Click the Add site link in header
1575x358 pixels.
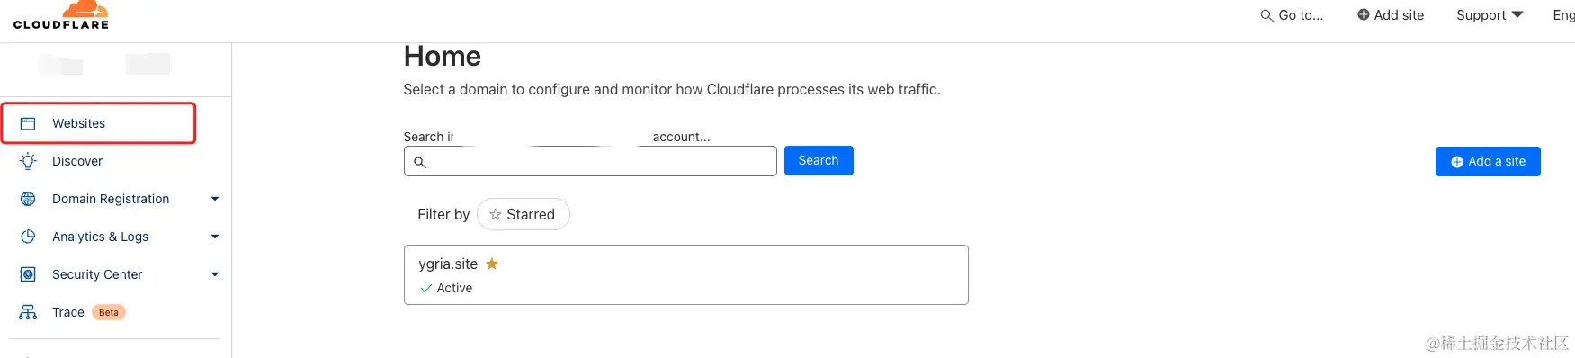coord(1391,15)
